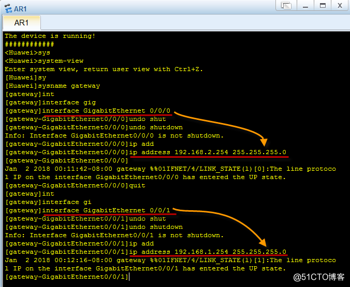Click '[gateway]interface GigabitEthernet 0/0/0' line

(x=87, y=111)
